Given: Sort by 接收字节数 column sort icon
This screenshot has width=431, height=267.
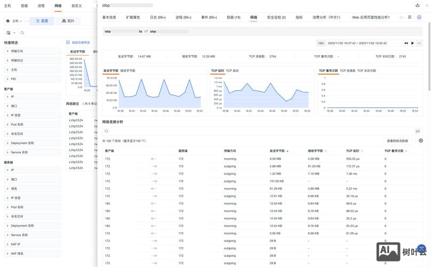Looking at the screenshot, I should [x=326, y=151].
